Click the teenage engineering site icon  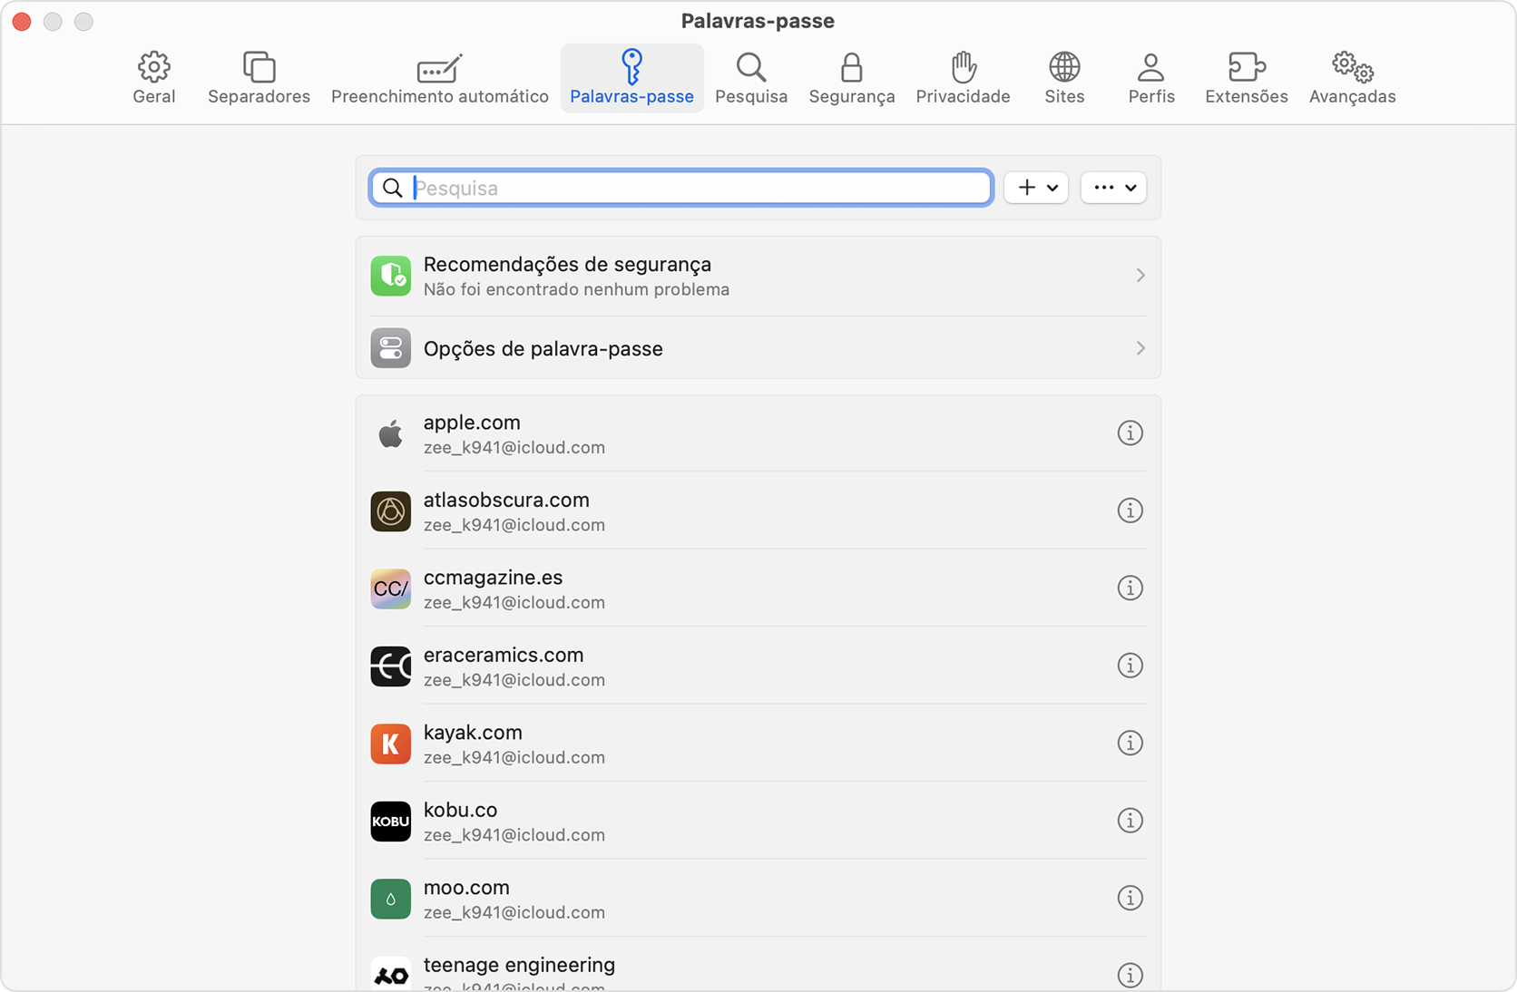[390, 974]
